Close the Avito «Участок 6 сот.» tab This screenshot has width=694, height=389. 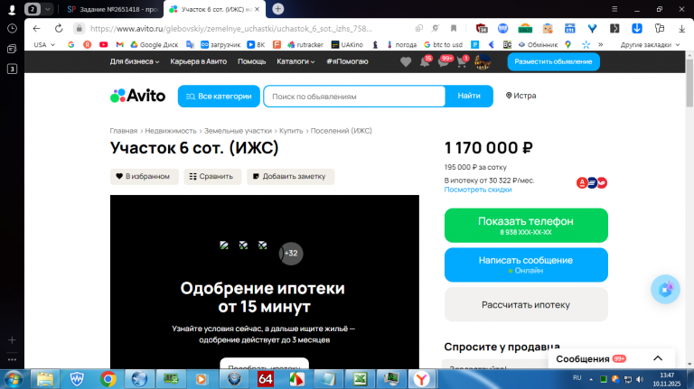(258, 9)
